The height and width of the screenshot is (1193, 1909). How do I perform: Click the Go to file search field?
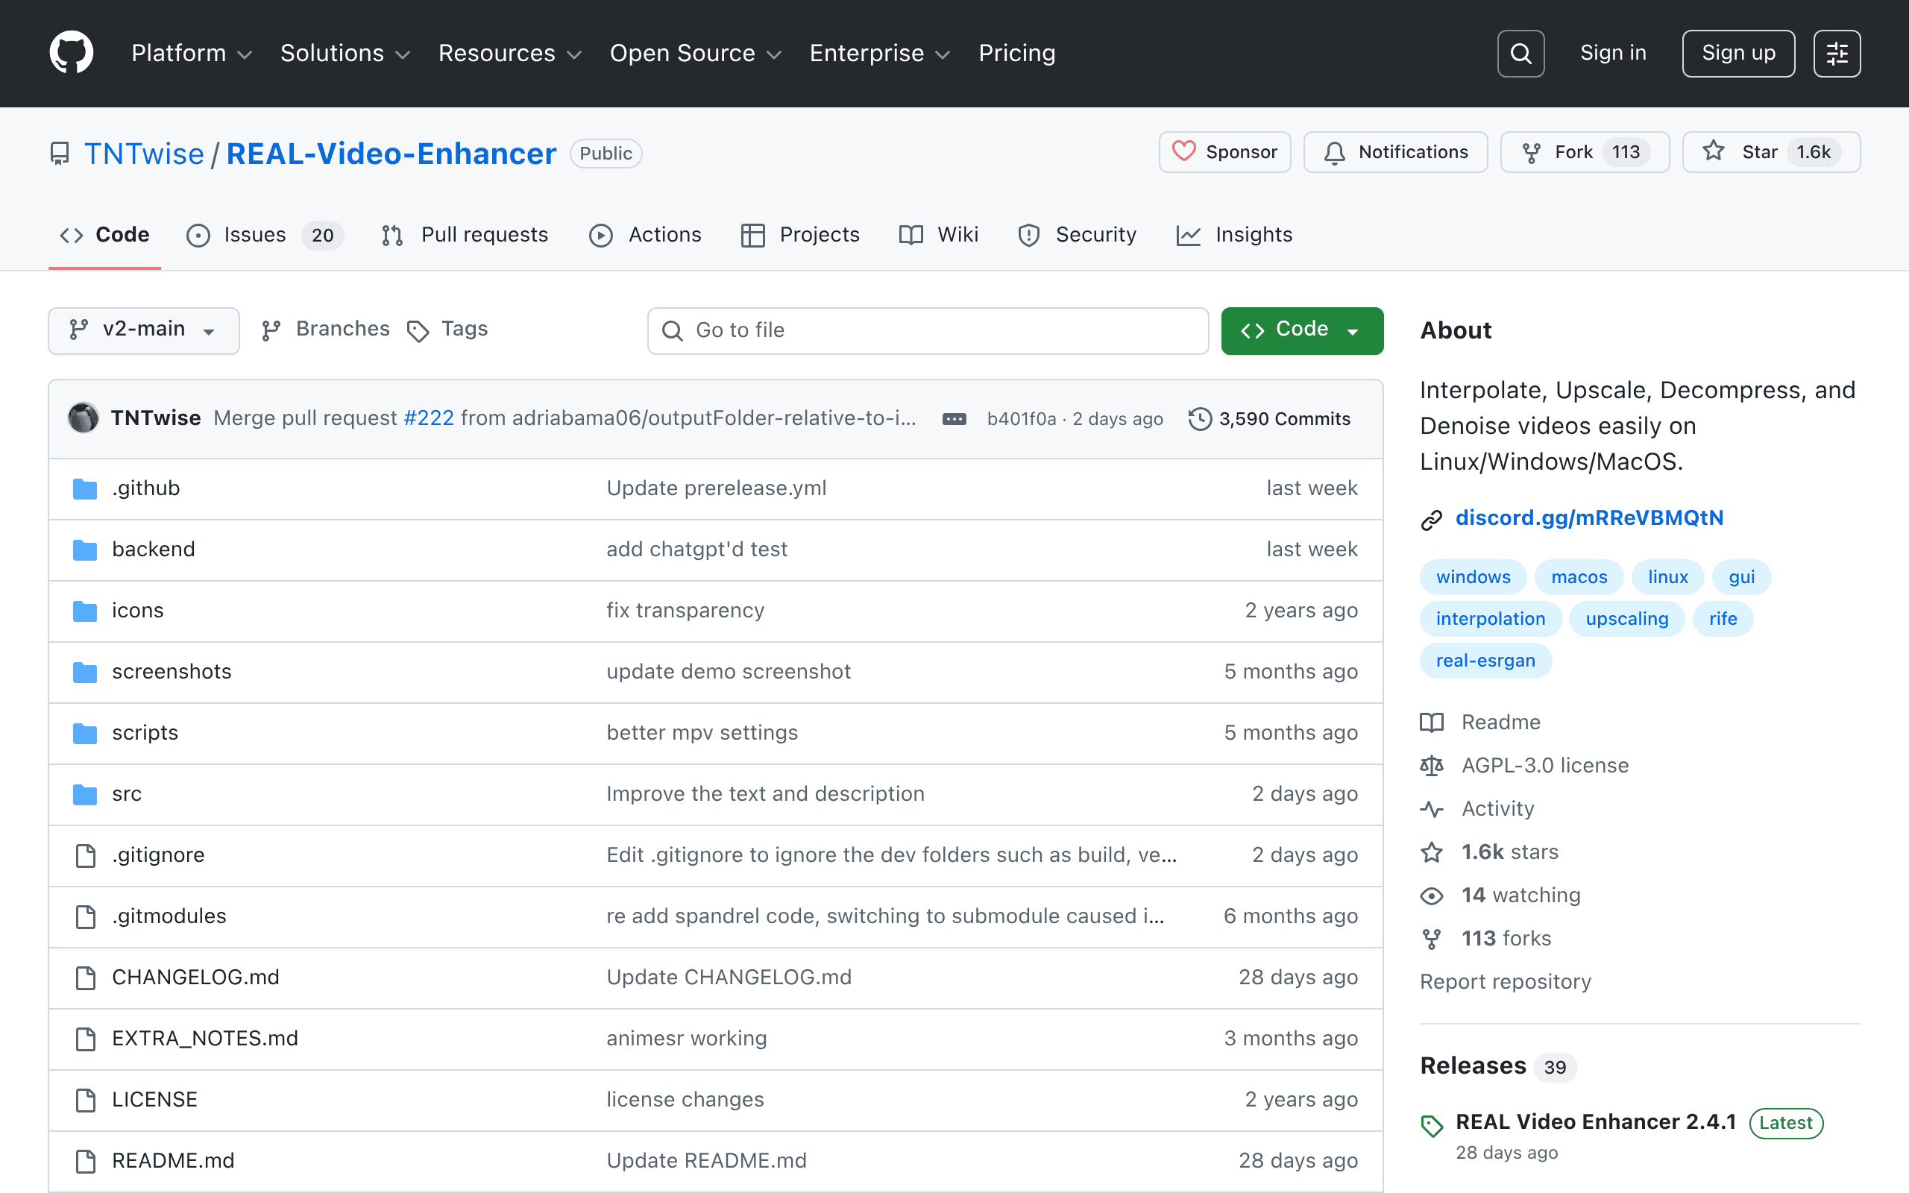click(928, 330)
